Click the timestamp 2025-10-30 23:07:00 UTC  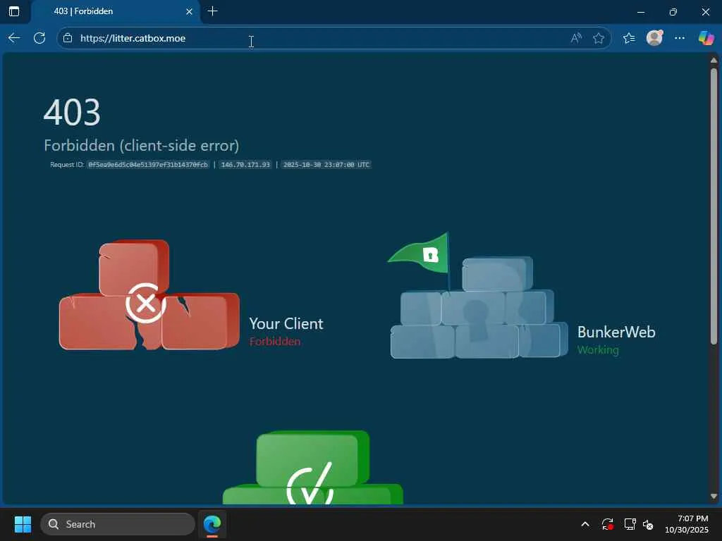pos(326,165)
